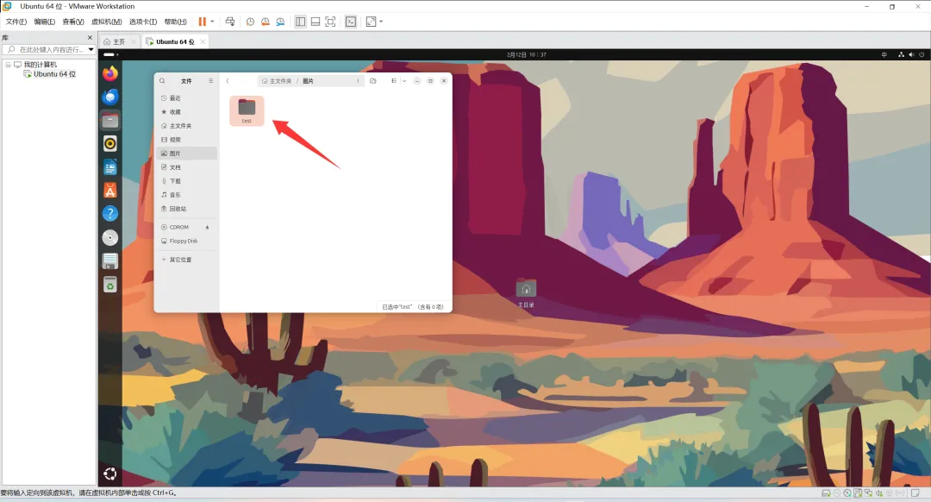This screenshot has height=502, width=931.
Task: Select the test folder in Files
Action: coord(247,111)
